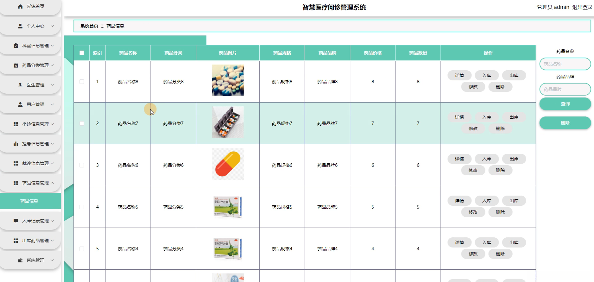Screen dimensions: 594x282
Task: Click 出库 for 药品名称6
Action: (514, 159)
